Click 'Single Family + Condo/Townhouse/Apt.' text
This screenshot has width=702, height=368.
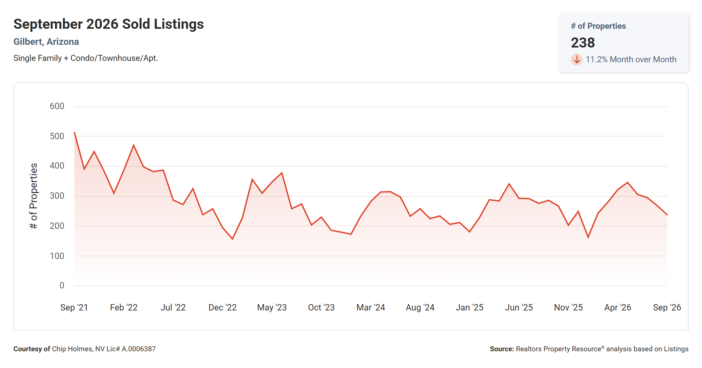click(85, 58)
